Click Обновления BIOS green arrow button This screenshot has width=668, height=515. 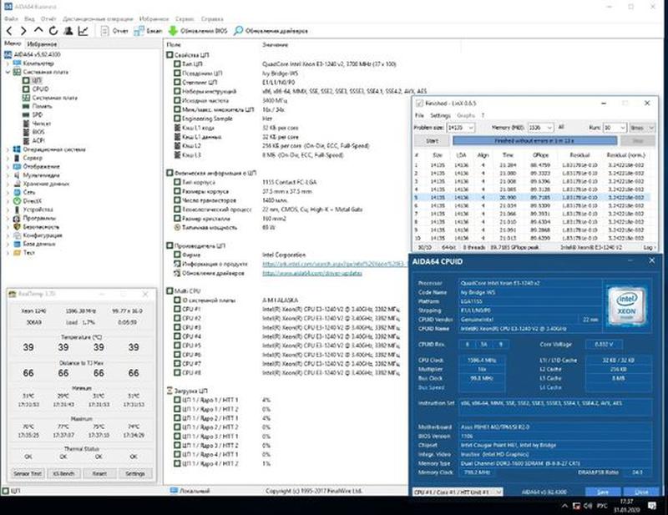point(198,31)
